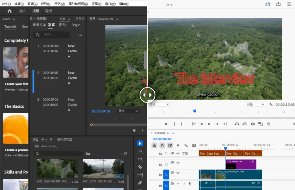Switch to the 图形 tab in Text panel

pos(62,25)
